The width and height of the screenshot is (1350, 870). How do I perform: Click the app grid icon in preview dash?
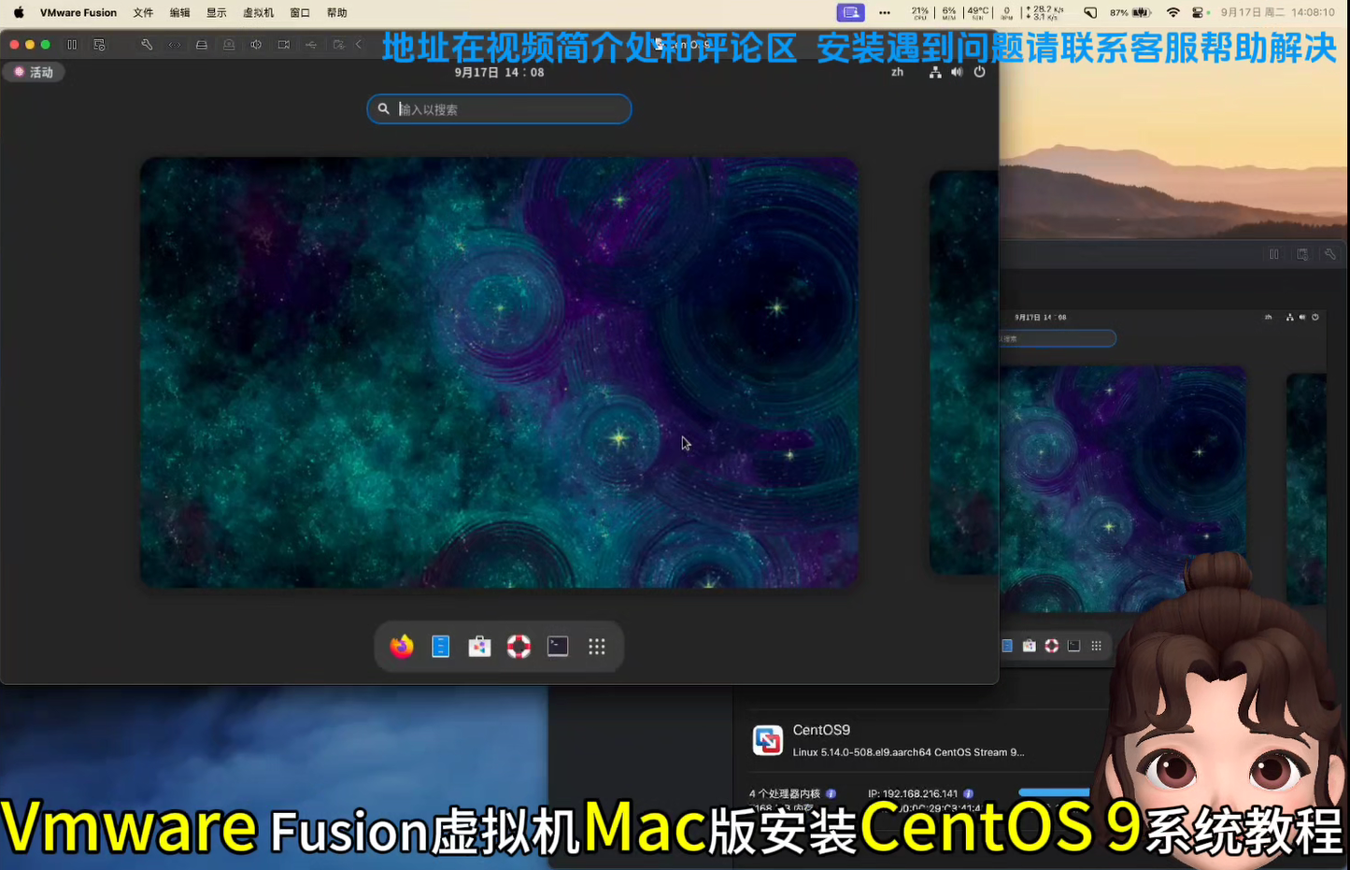click(1096, 646)
